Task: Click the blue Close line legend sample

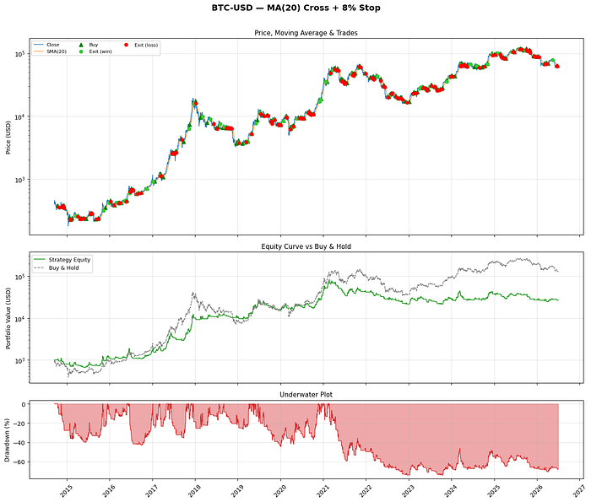Action: tap(39, 45)
